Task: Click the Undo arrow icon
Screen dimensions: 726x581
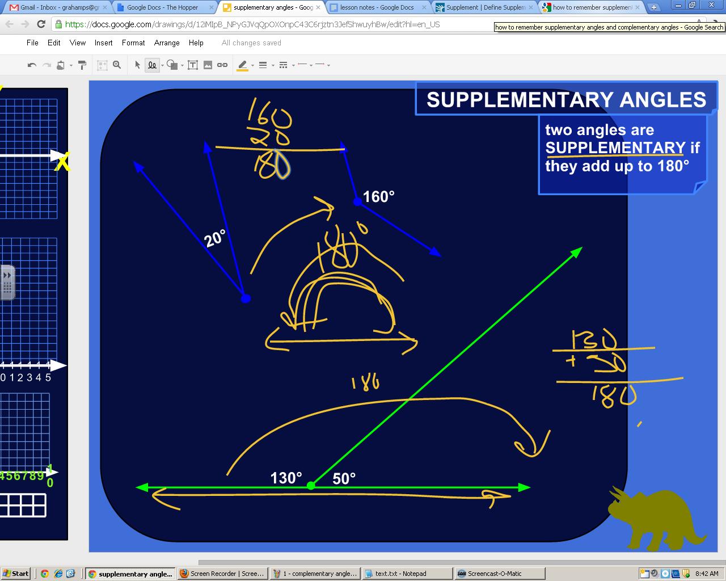Action: click(32, 65)
